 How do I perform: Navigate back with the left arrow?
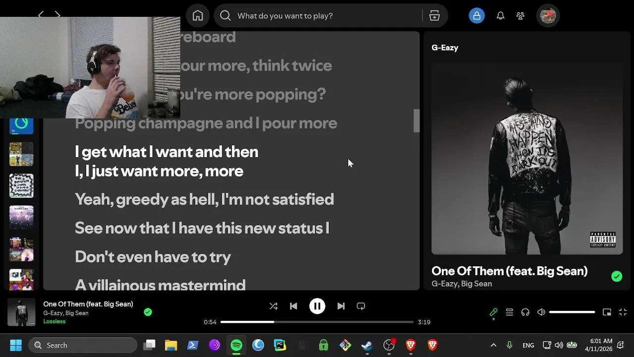coord(41,15)
